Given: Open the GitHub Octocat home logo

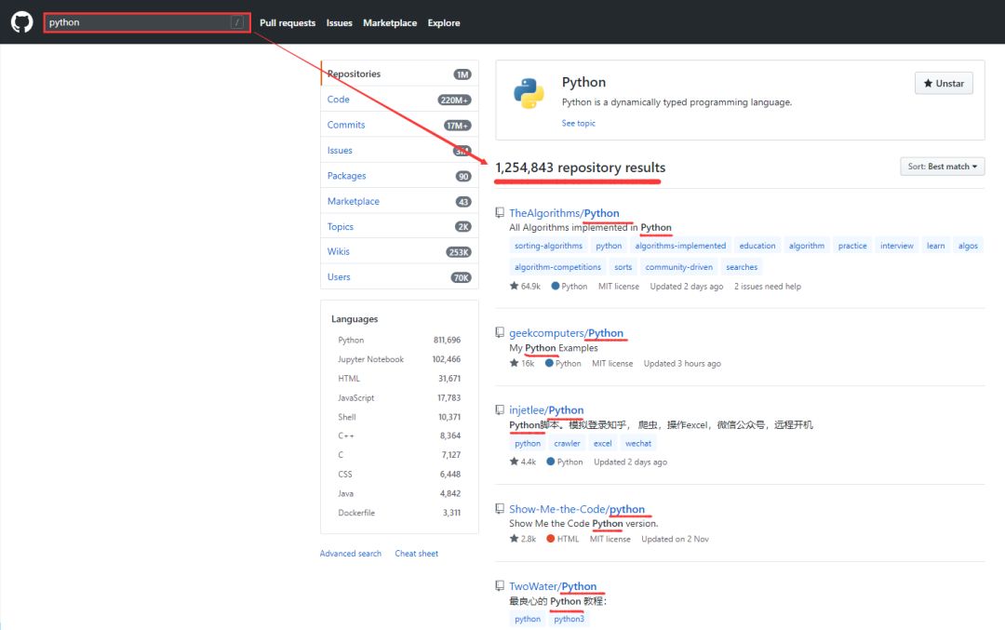Looking at the screenshot, I should 21,21.
